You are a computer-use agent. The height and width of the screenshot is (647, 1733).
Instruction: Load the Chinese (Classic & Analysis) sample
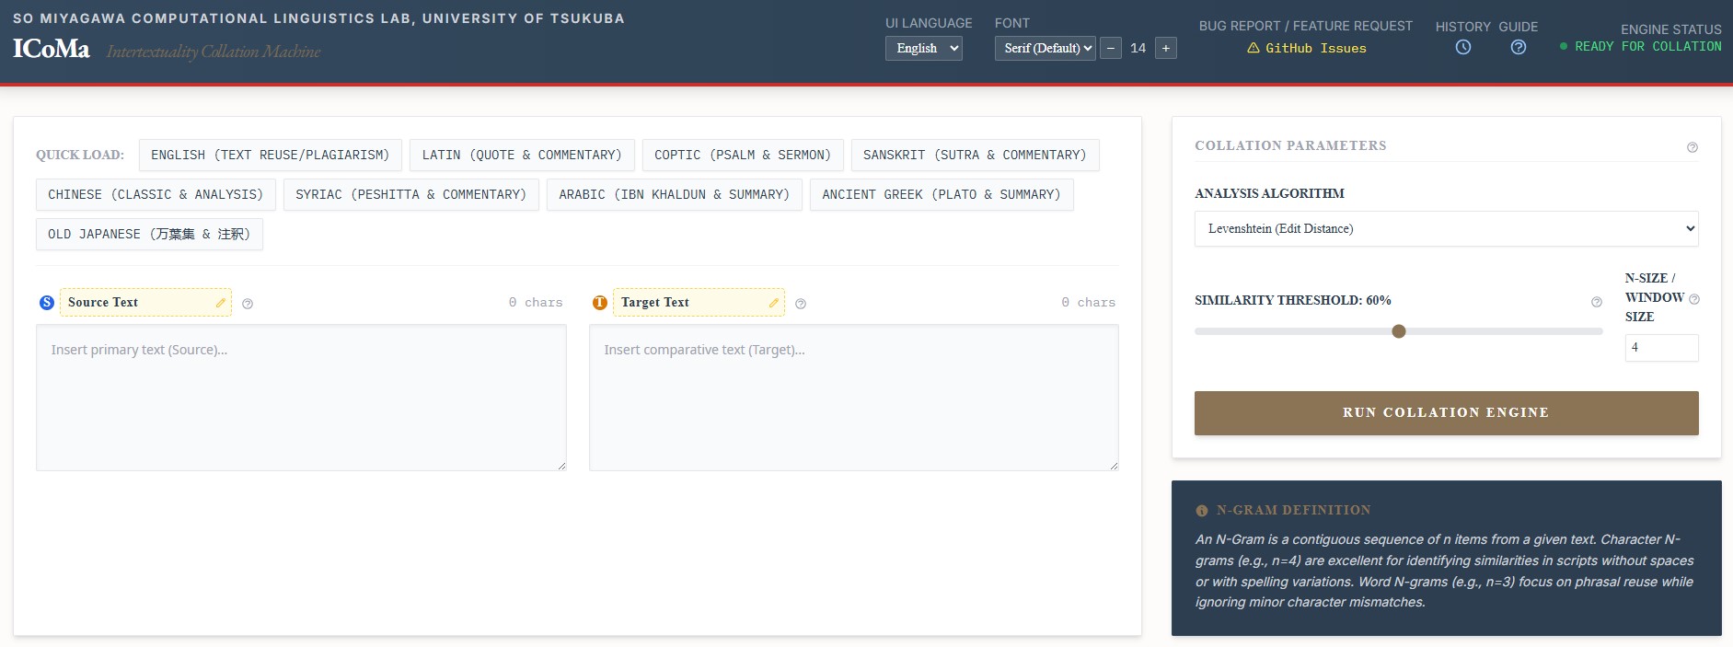(x=156, y=194)
